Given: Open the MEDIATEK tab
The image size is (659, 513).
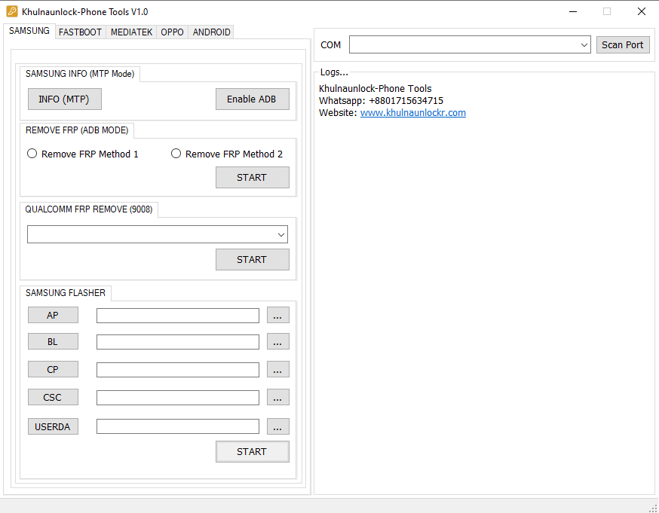Looking at the screenshot, I should pos(131,32).
